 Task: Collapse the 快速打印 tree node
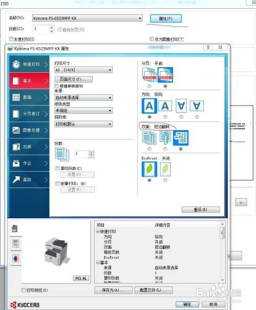(98, 231)
